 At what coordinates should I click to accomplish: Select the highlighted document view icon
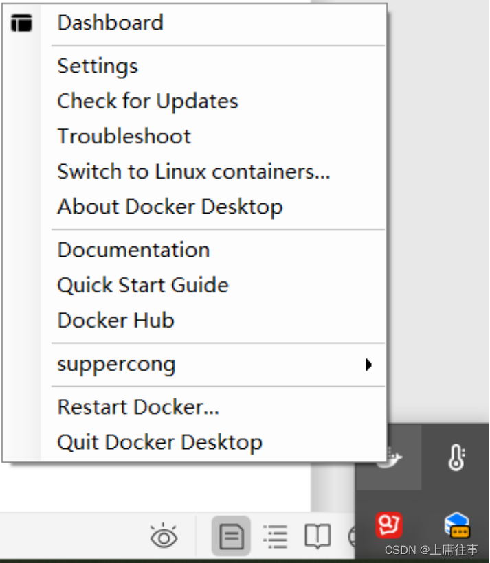click(231, 536)
